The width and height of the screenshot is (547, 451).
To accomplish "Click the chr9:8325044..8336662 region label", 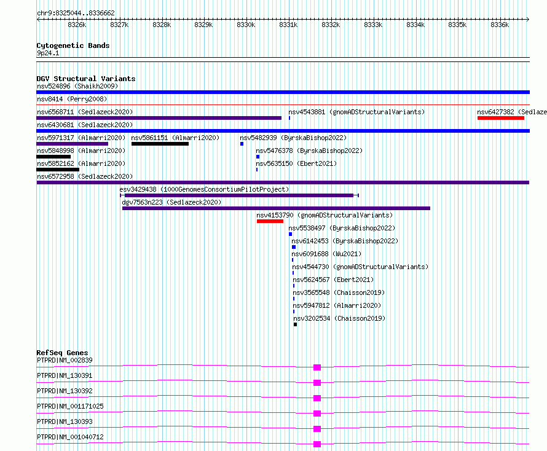I will tap(76, 14).
